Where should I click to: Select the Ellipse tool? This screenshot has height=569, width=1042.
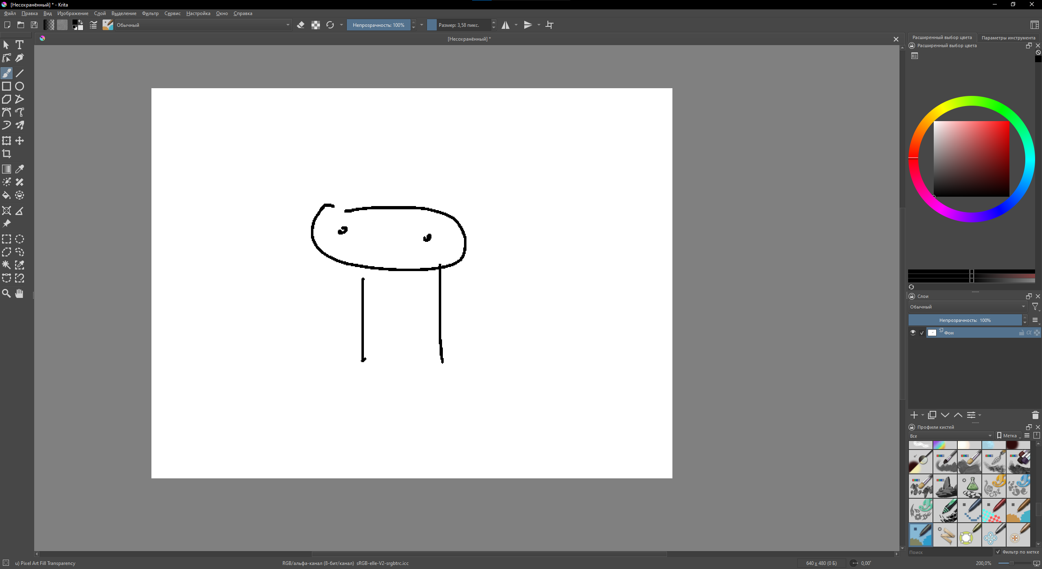[20, 86]
